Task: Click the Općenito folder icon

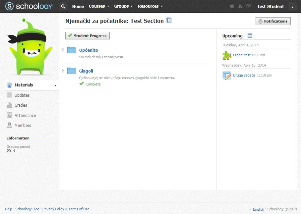Action: 71,50
